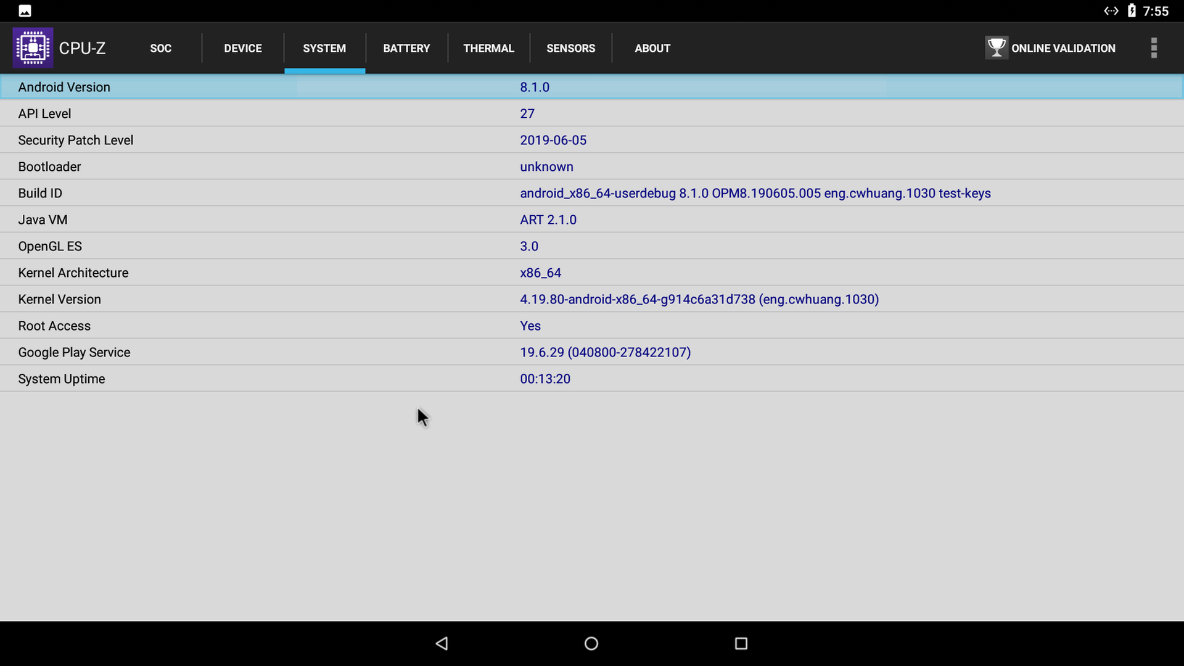The image size is (1184, 666).
Task: Click the Root Access value Yes
Action: [530, 326]
